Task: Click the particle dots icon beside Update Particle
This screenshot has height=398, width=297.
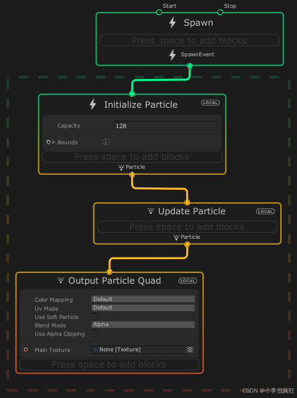Action: point(151,211)
